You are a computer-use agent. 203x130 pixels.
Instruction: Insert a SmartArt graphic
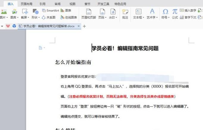pos(51,10)
